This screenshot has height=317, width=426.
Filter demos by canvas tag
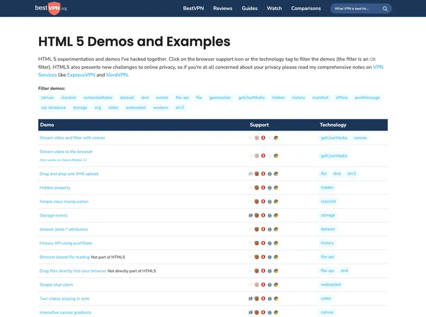coord(47,98)
